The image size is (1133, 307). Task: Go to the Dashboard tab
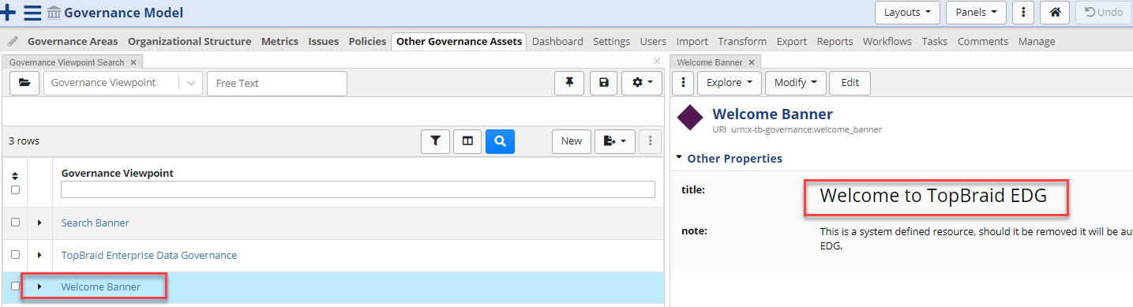(557, 41)
